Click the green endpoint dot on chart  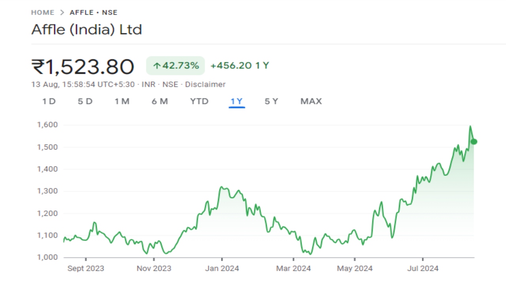click(474, 142)
